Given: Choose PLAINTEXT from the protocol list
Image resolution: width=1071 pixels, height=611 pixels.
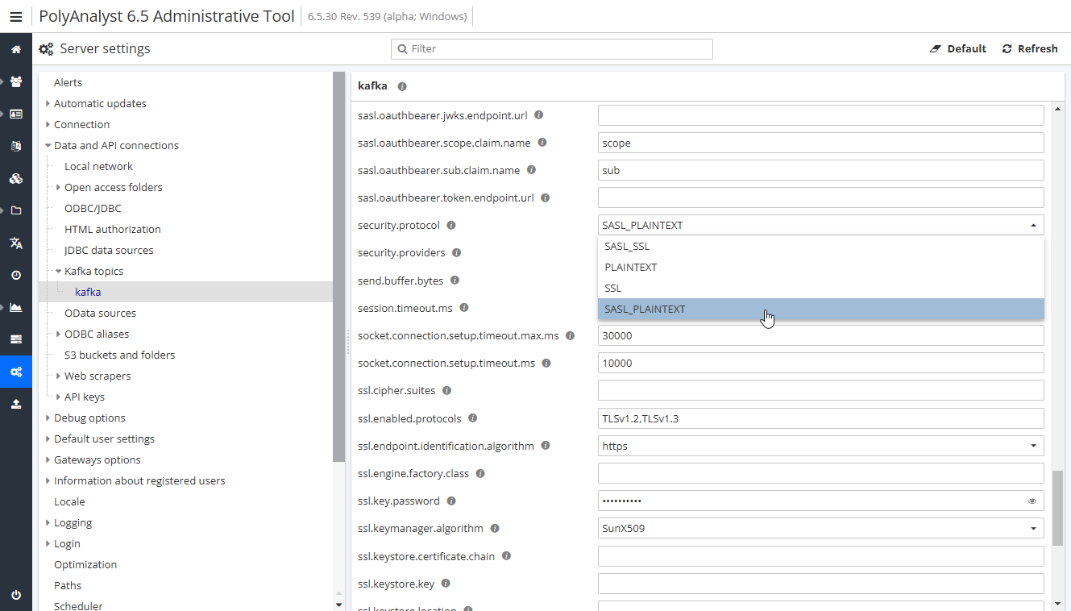Looking at the screenshot, I should (820, 268).
